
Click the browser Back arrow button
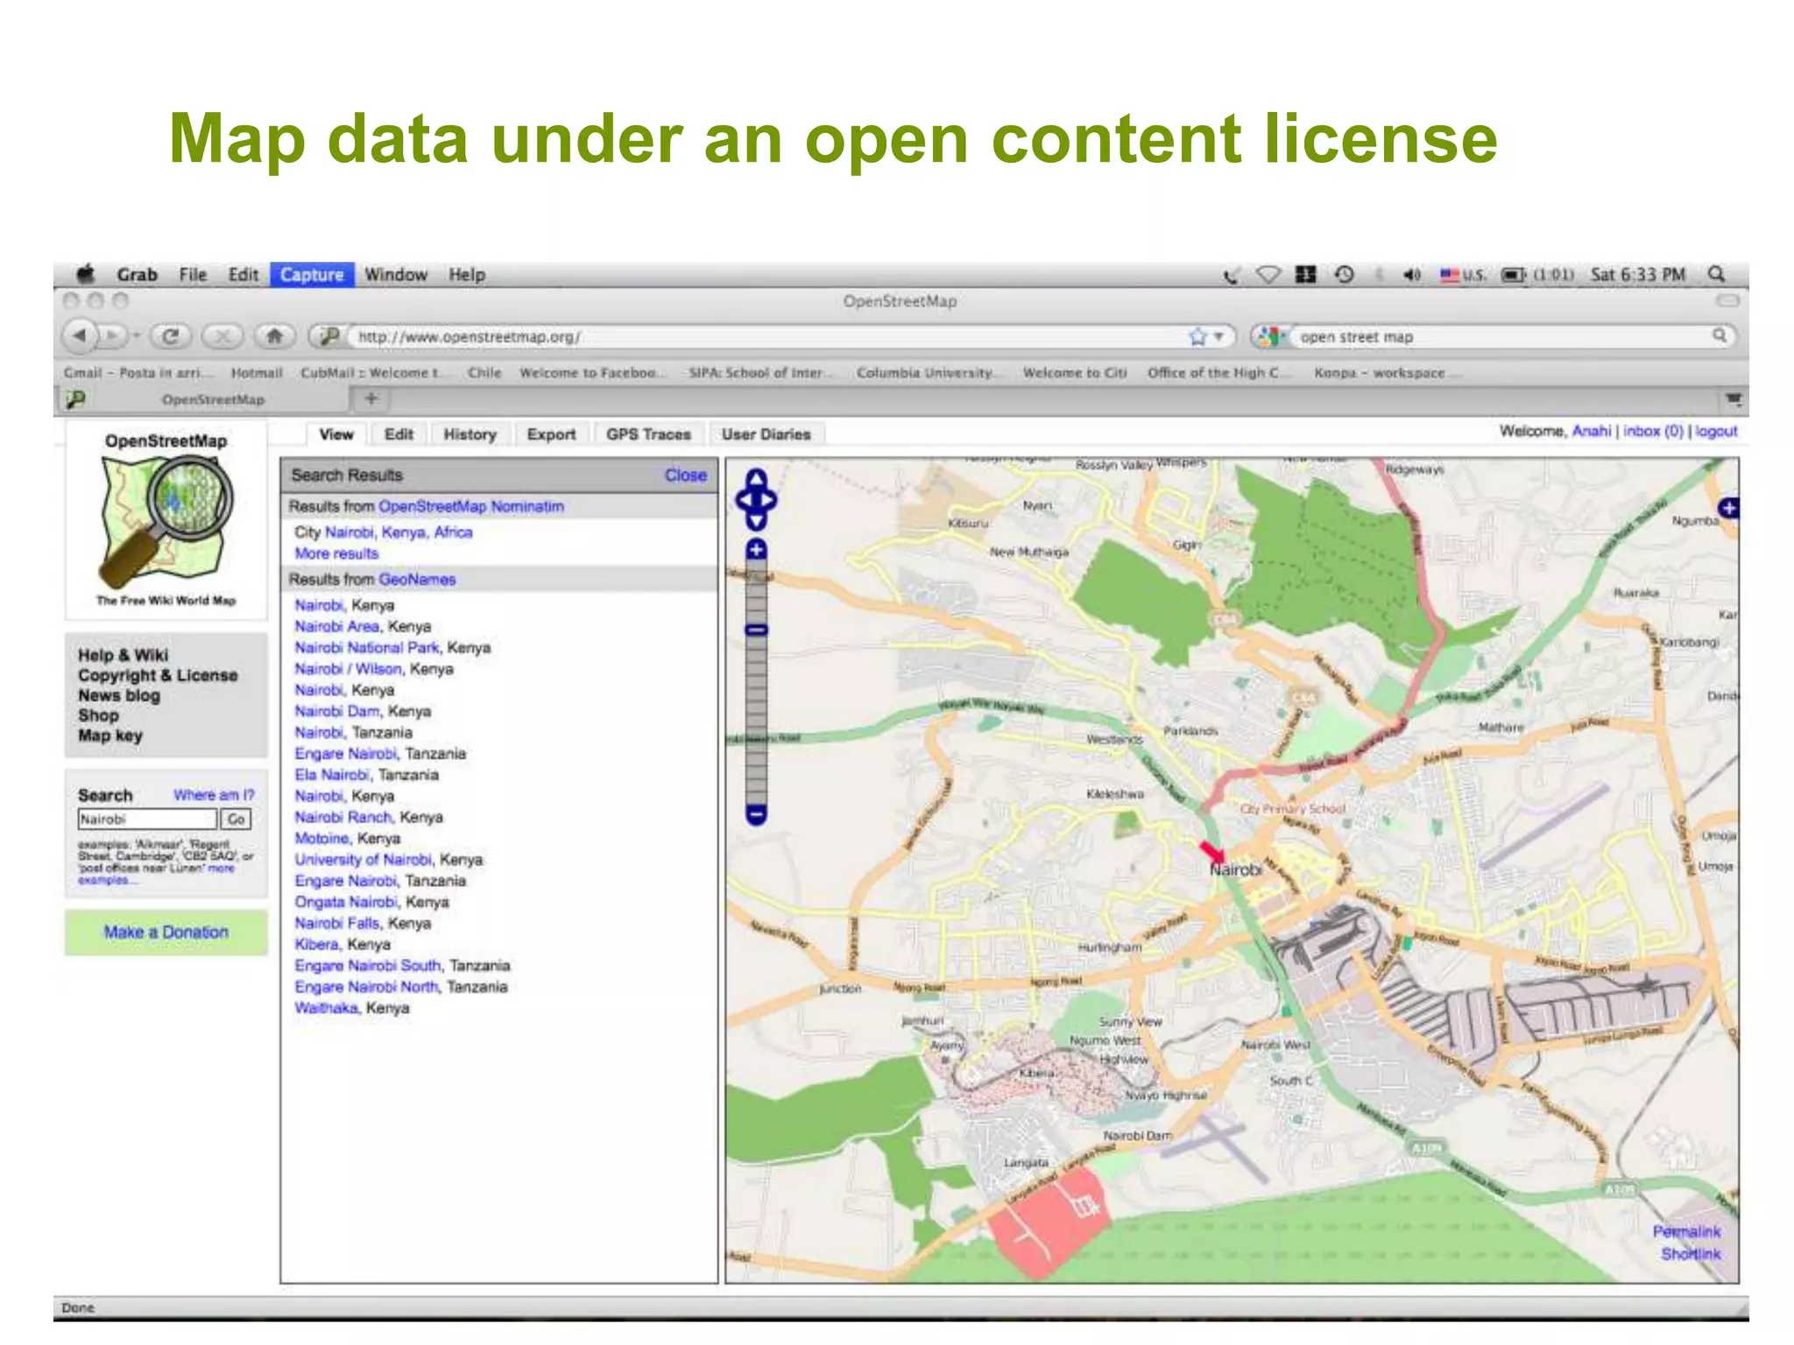[x=80, y=335]
